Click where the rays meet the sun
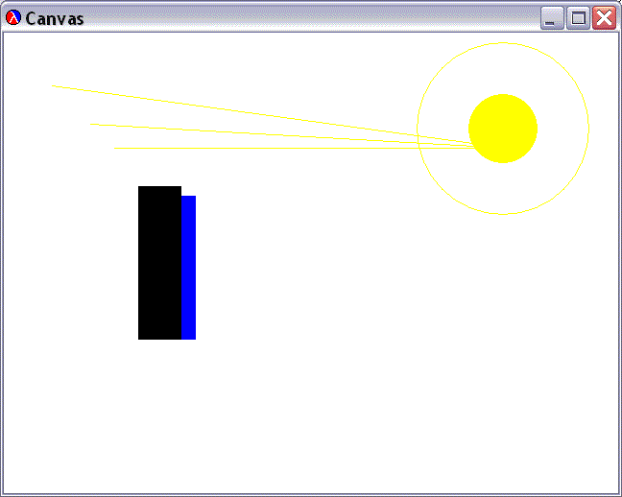 tap(470, 144)
